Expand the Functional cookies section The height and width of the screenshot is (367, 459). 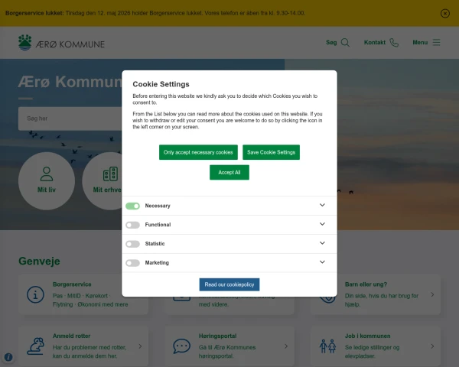[322, 224]
